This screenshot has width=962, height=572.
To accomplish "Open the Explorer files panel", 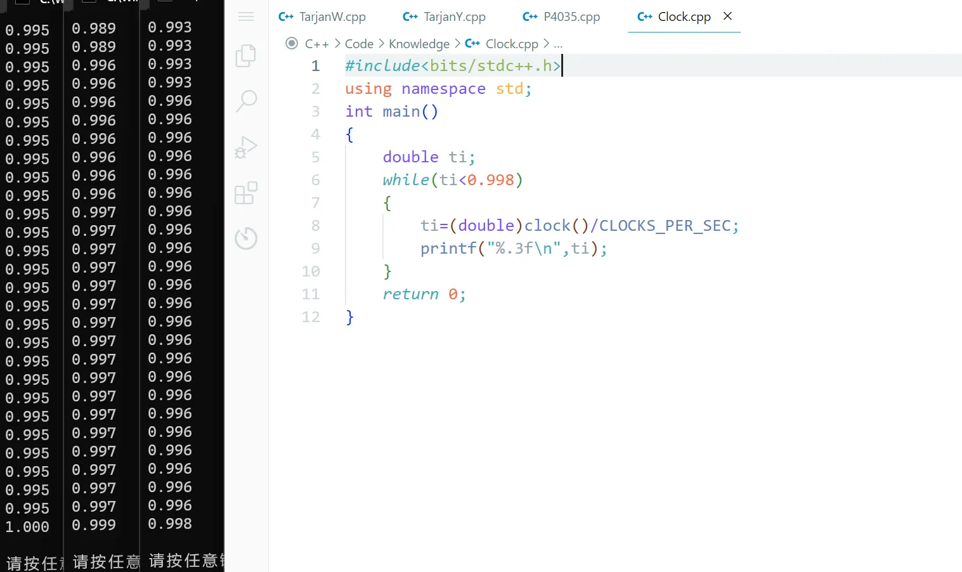I will [246, 56].
